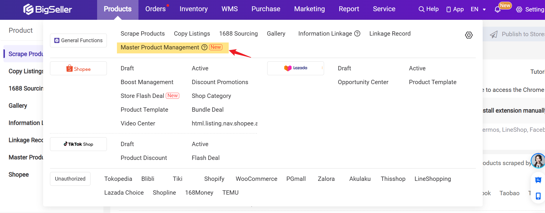Open the Orders tab
Viewport: 545px width, 213px height.
pos(155,9)
